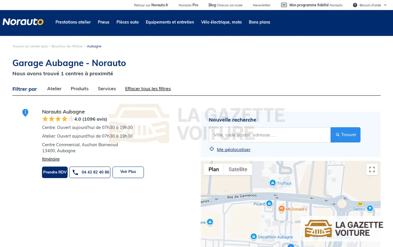The width and height of the screenshot is (393, 247).
Task: Click the help question mark icon
Action: (x=355, y=5)
